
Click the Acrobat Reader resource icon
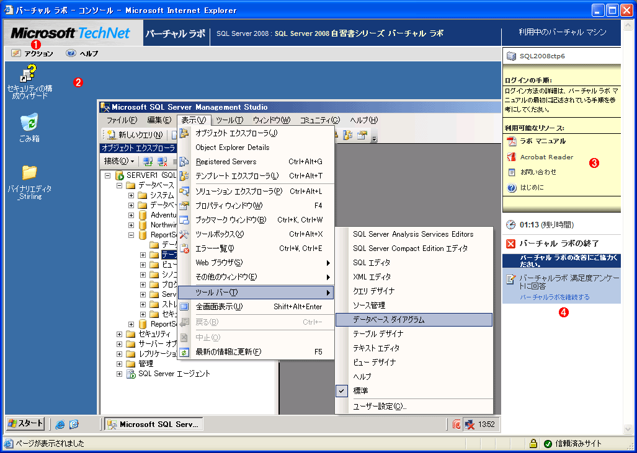pyautogui.click(x=512, y=157)
